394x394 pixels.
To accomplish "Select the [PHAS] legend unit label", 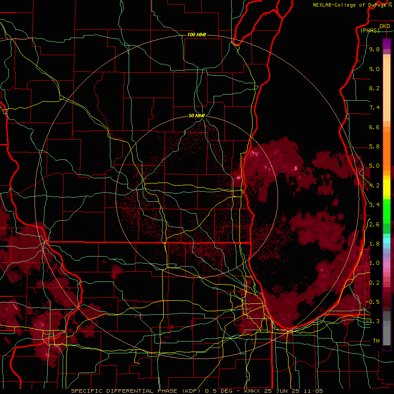I will pos(370,30).
